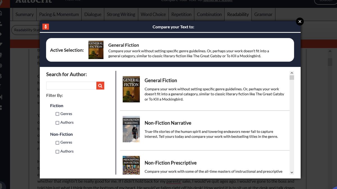Open the 'General Fiction' link in the header
This screenshot has width=337, height=189.
click(217, 1)
